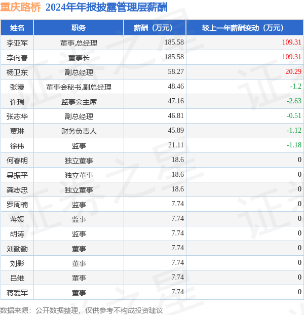
Task: Select the name 吕维
Action: point(17,278)
